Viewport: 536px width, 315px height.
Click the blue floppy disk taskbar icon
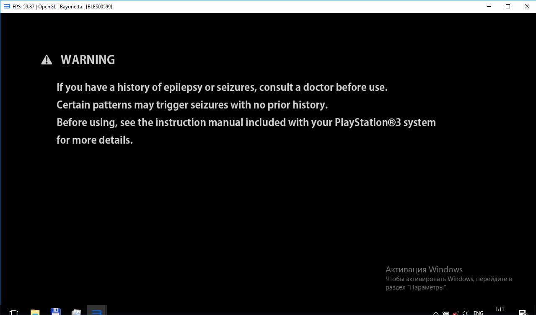(x=55, y=312)
